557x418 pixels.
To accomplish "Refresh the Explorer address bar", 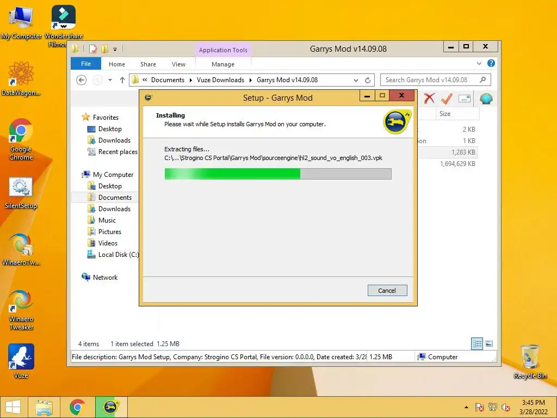I will (x=368, y=80).
